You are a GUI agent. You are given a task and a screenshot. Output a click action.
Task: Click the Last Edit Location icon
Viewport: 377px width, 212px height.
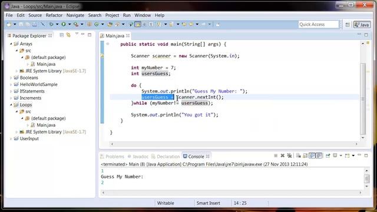point(184,25)
